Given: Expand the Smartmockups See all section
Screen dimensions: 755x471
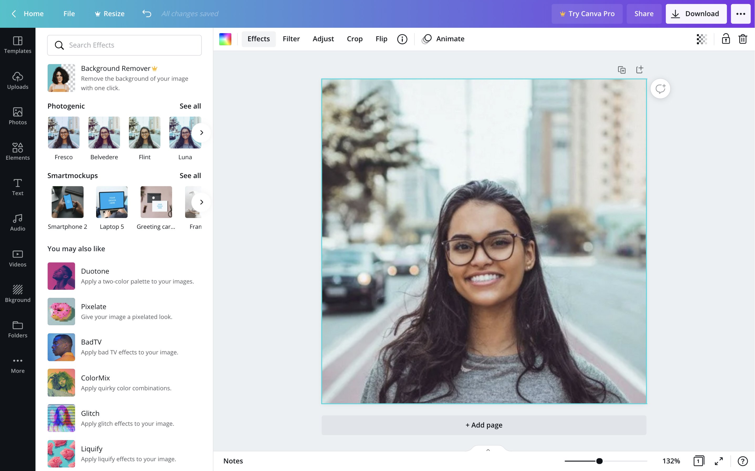Looking at the screenshot, I should tap(190, 175).
